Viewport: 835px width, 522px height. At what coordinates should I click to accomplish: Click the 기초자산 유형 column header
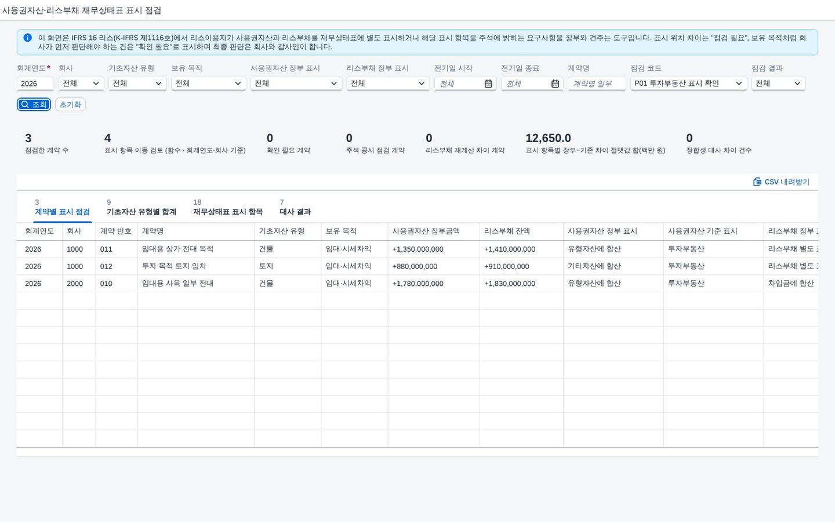click(x=288, y=231)
